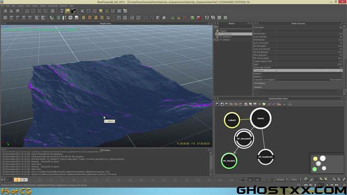The width and height of the screenshot is (347, 195).
Task: Click the Messages panel vertical scrollbar
Action: tap(211, 163)
